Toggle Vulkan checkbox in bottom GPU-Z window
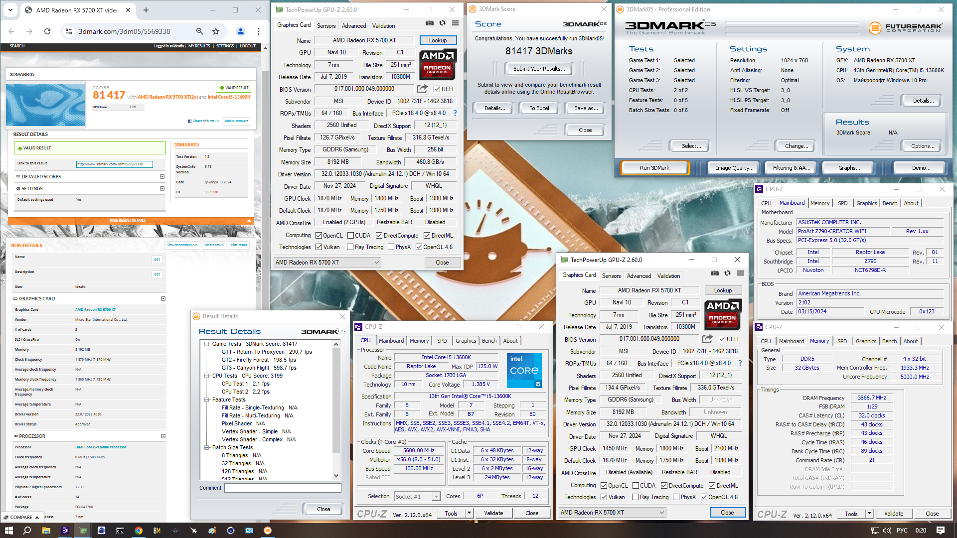 point(604,497)
